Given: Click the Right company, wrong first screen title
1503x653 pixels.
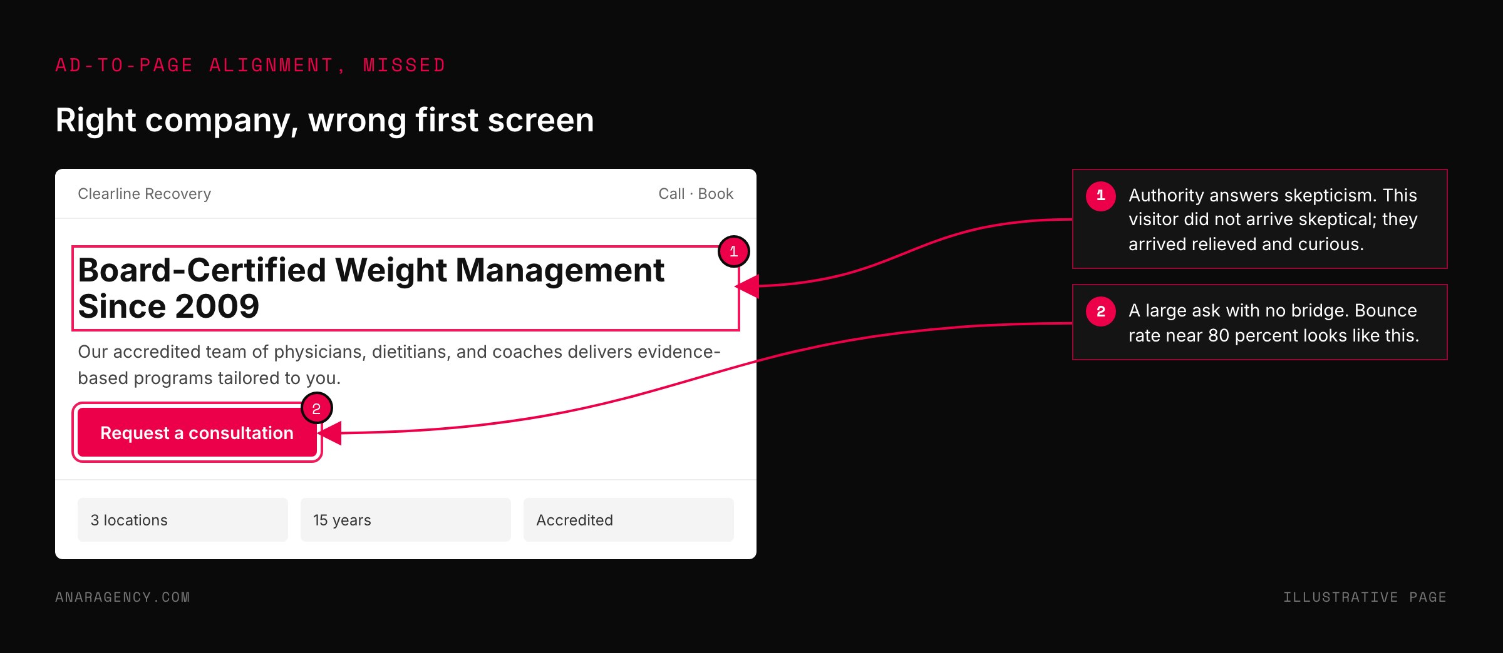Looking at the screenshot, I should coord(324,120).
